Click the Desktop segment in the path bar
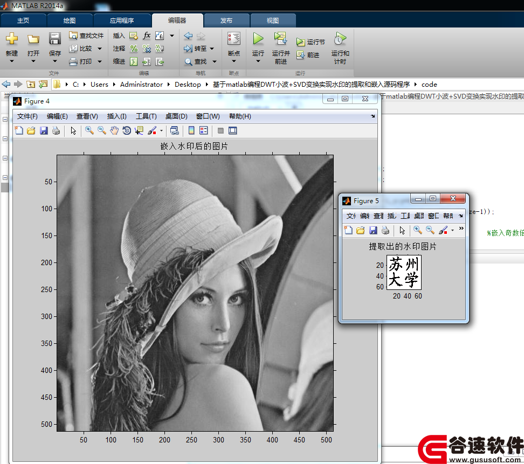 pos(188,85)
